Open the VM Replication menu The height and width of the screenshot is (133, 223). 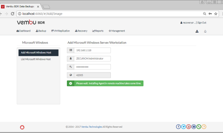(x=61, y=31)
